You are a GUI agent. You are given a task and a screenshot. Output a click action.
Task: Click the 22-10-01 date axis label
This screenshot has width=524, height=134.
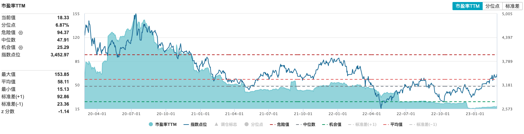(x=440, y=114)
